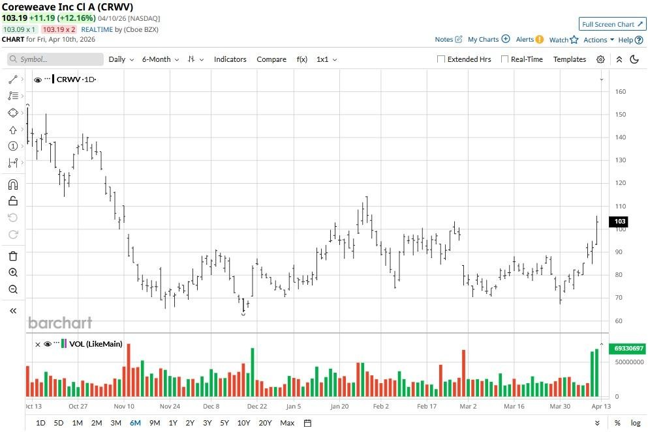The image size is (648, 432).
Task: Select the 3M time range
Action: coord(116,423)
